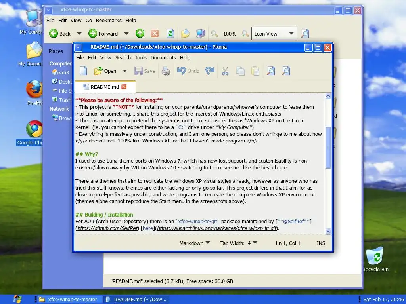
Task: Select the README.md document tab
Action: (105, 87)
